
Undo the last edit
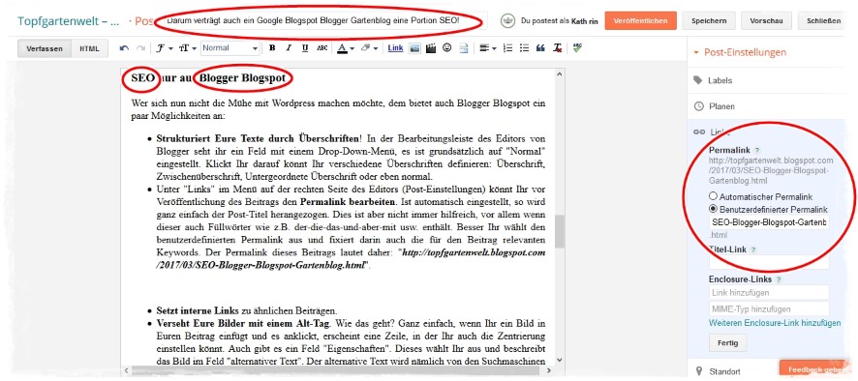coord(124,48)
